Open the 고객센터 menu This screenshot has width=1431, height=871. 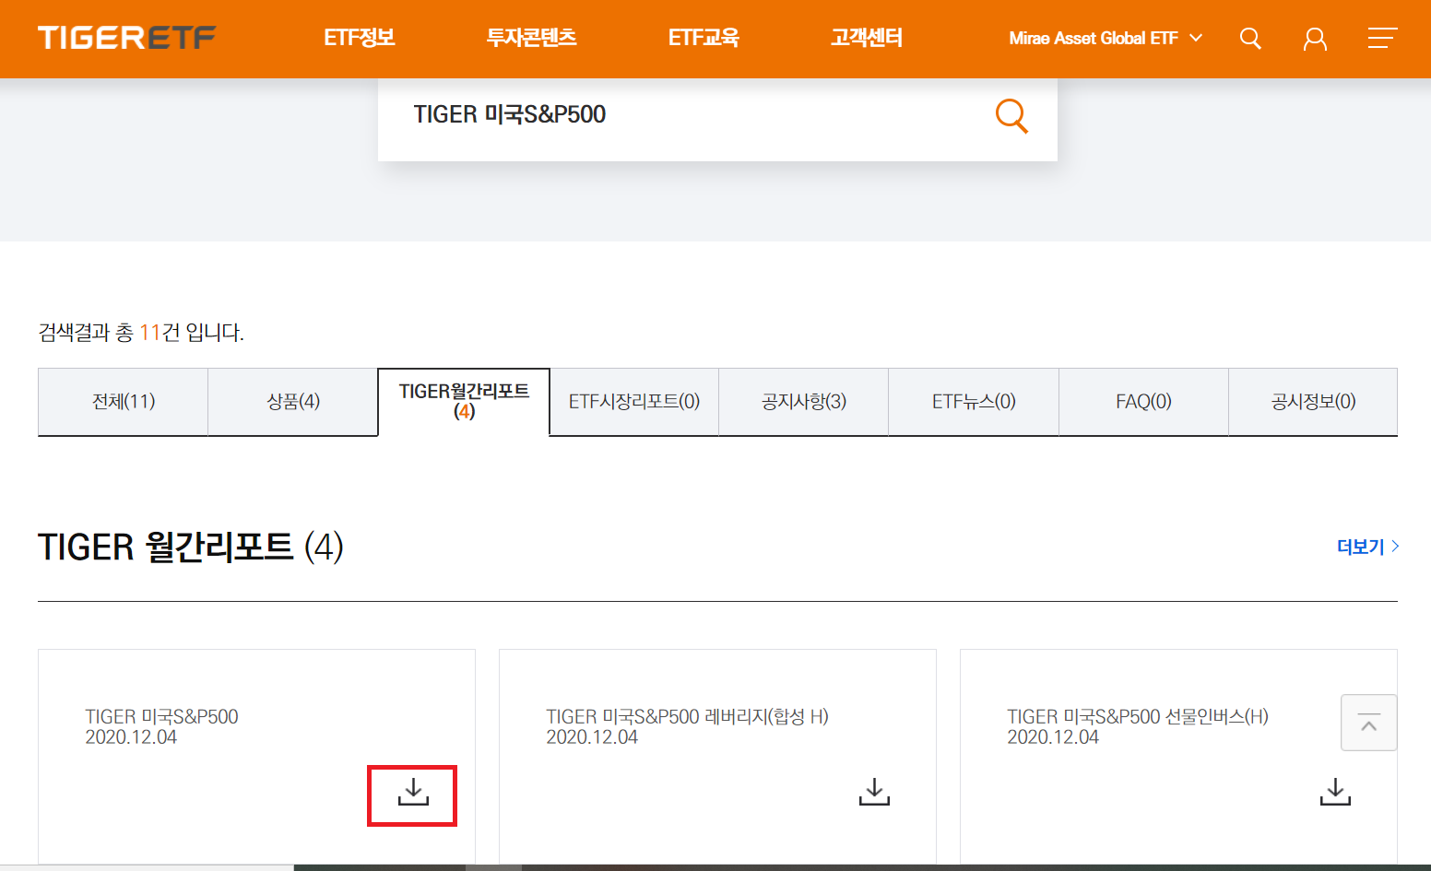[867, 38]
